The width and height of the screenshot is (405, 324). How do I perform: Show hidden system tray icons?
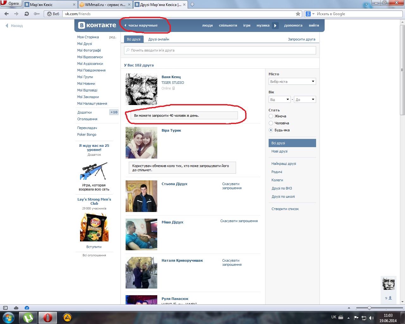click(x=348, y=318)
